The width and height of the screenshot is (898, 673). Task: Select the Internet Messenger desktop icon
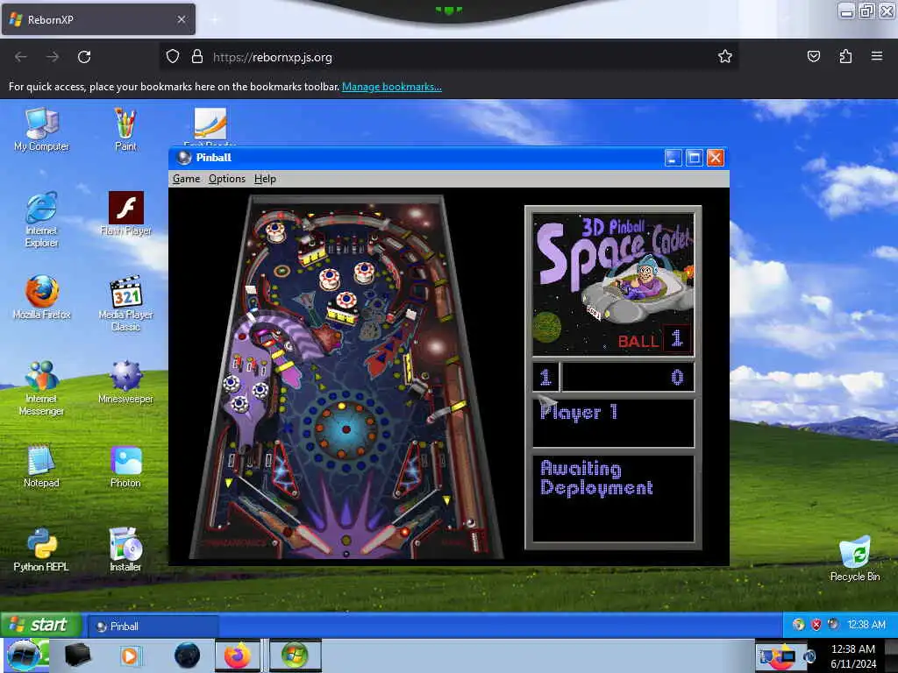pyautogui.click(x=41, y=388)
